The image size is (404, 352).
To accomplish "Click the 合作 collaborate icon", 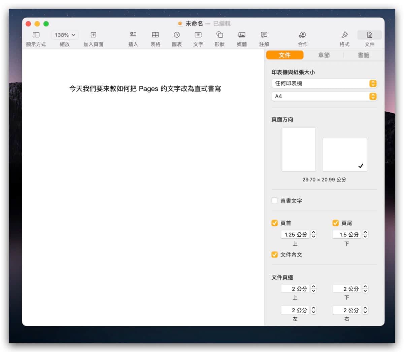I will tap(302, 35).
